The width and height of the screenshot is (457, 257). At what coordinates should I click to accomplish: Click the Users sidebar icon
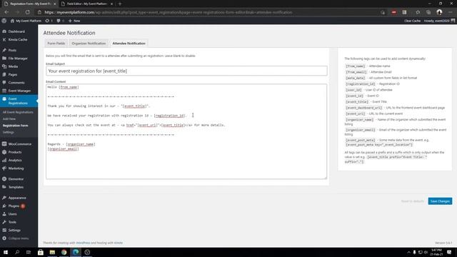[4, 214]
